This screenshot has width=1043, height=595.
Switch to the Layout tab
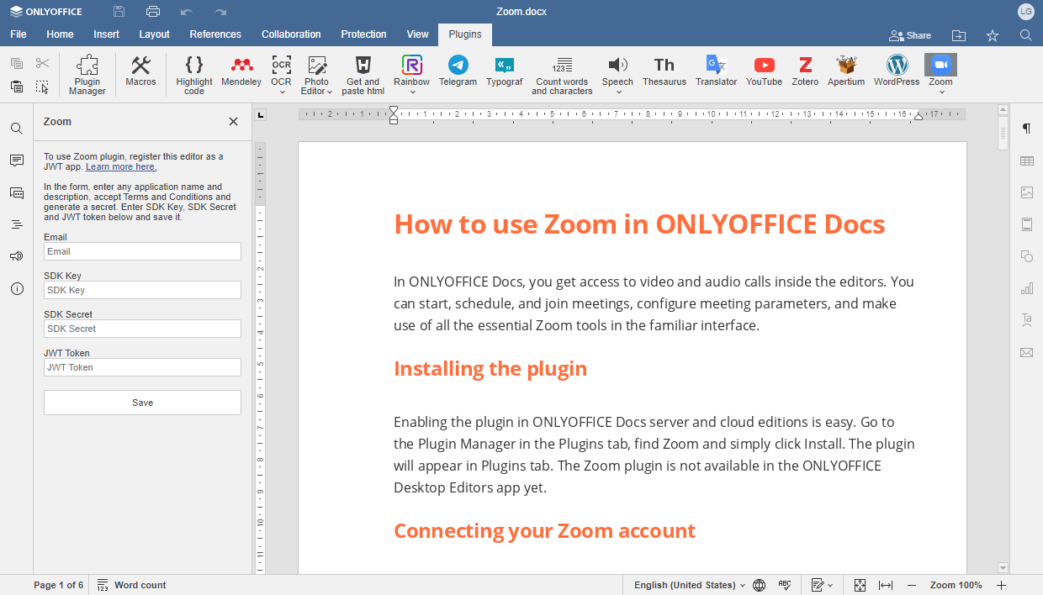click(154, 34)
